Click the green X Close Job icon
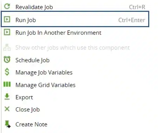This screenshot has width=158, height=133. [7, 109]
